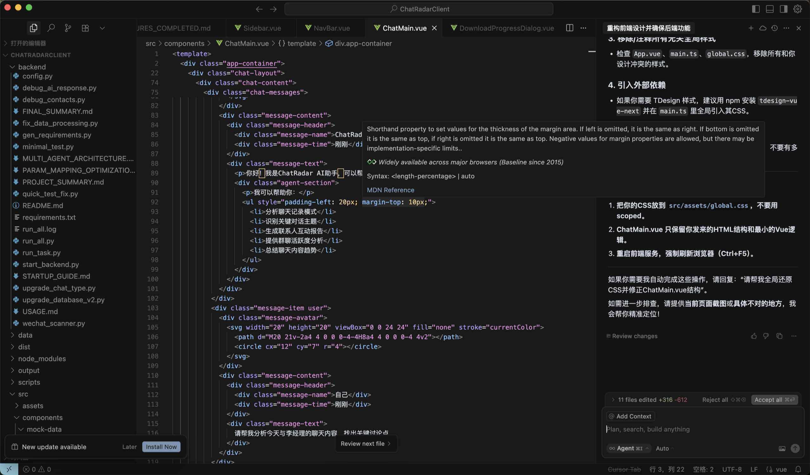Viewport: 810px width, 475px height.
Task: Open the MDN Reference link
Action: tap(390, 190)
